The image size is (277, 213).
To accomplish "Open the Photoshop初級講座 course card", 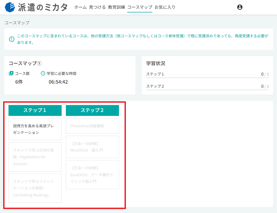I will [x=92, y=126].
